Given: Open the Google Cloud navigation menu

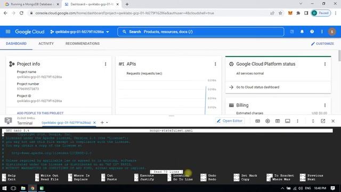Looking at the screenshot, I should point(8,32).
